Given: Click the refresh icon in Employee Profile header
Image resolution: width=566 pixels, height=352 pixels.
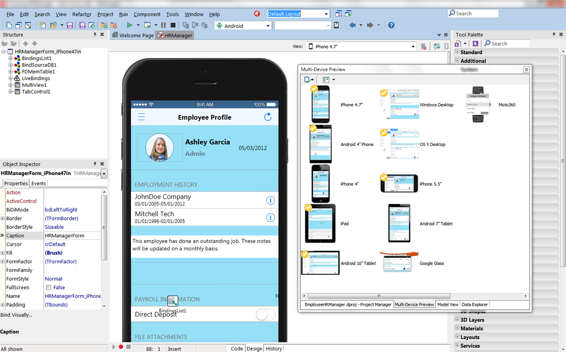Looking at the screenshot, I should point(267,117).
